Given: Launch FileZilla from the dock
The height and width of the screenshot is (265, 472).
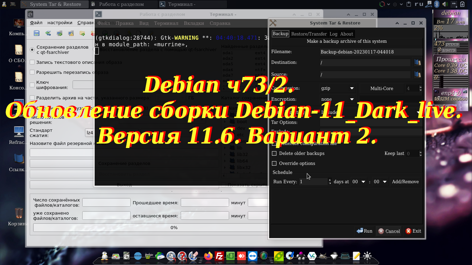Looking at the screenshot, I should pyautogui.click(x=219, y=256).
